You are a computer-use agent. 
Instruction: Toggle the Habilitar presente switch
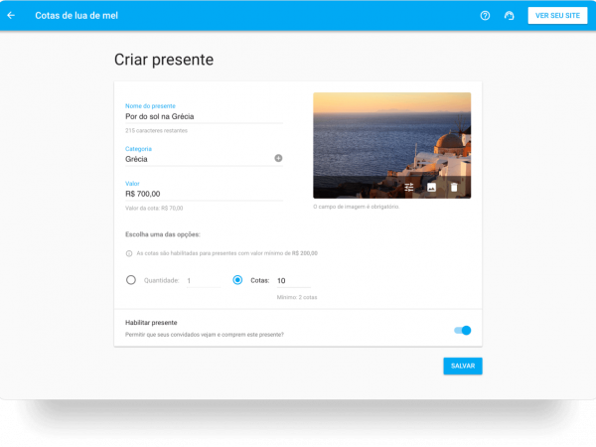point(463,331)
